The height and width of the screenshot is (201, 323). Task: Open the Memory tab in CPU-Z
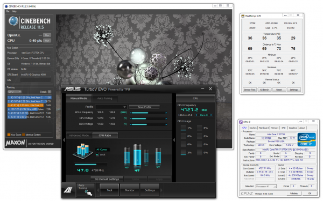pos(275,128)
